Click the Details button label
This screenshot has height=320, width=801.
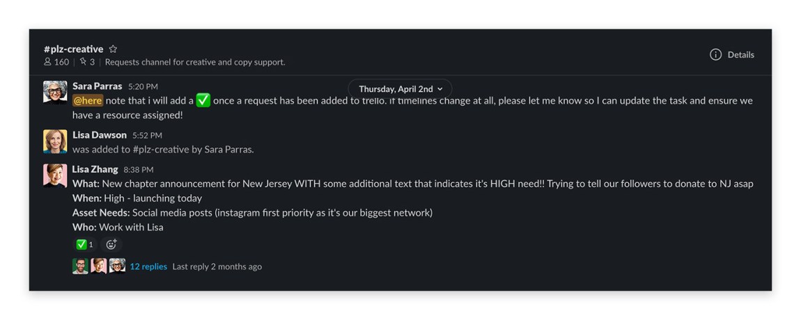[740, 55]
